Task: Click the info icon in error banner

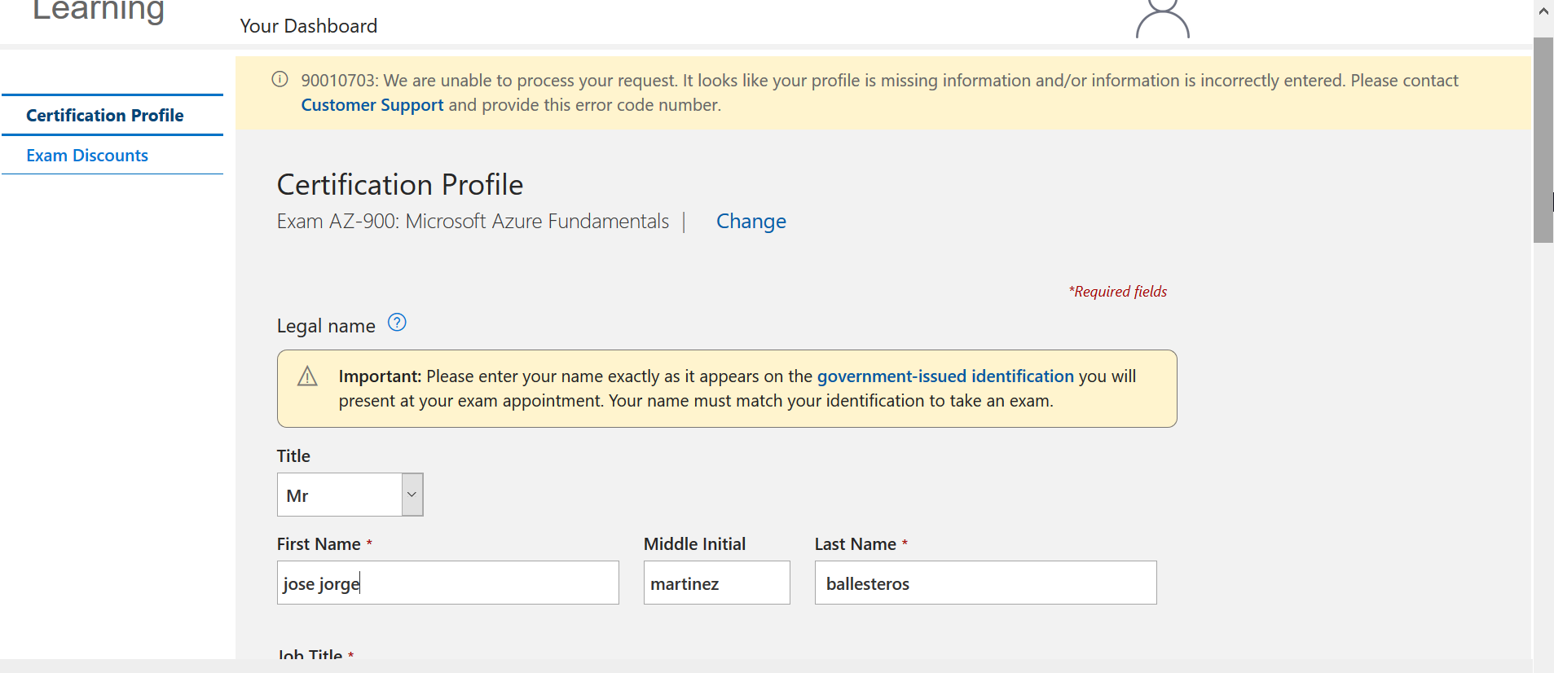Action: (280, 79)
